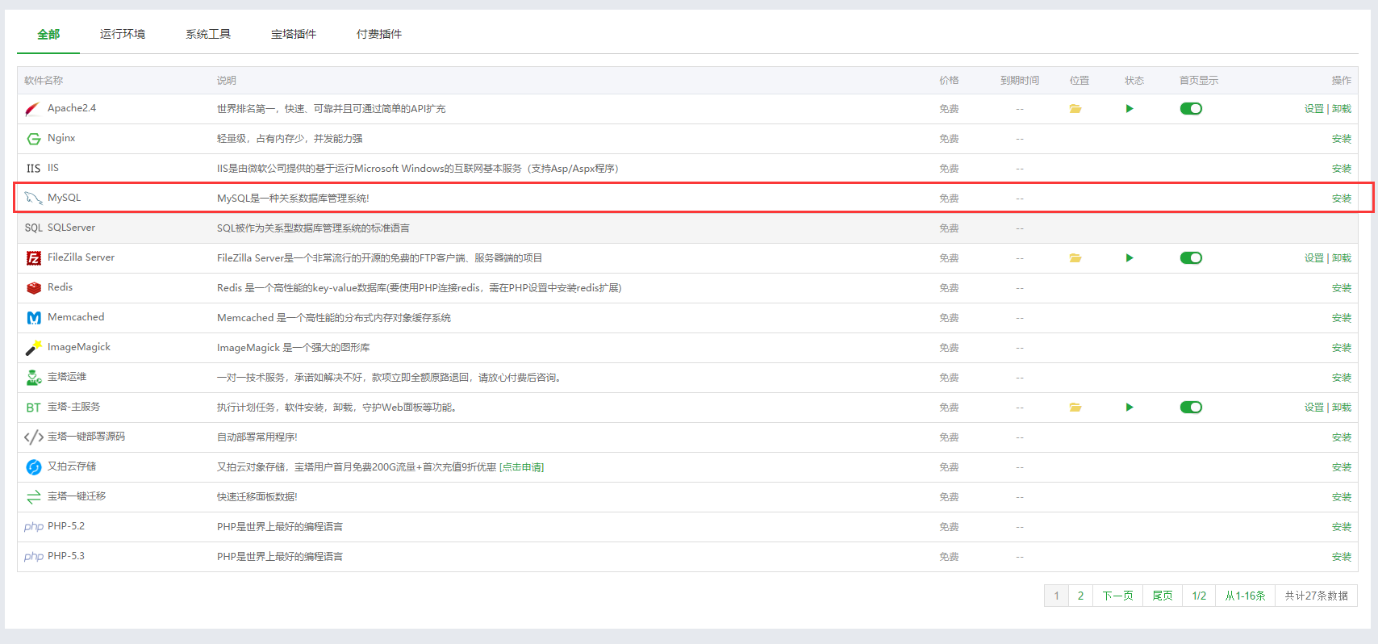Image resolution: width=1378 pixels, height=644 pixels.
Task: Click the 共计27条数据 total count text
Action: point(1317,596)
